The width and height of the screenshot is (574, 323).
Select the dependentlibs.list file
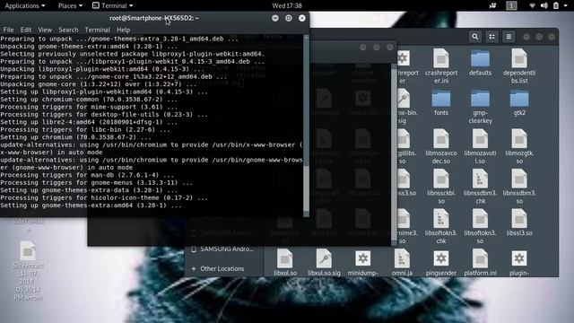tap(519, 65)
